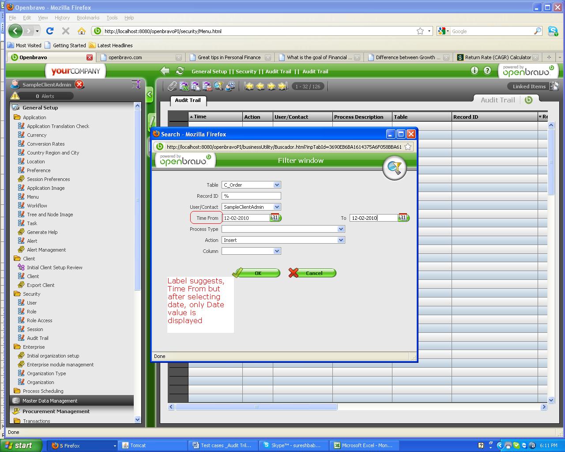Open Time From calendar picker
Viewport: 565px width, 452px height.
coord(275,218)
